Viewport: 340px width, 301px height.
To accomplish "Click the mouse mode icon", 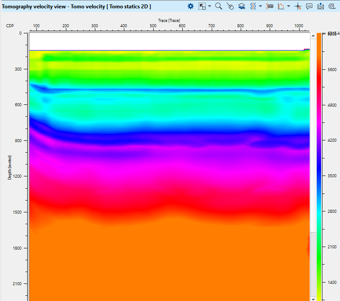I will [230, 6].
